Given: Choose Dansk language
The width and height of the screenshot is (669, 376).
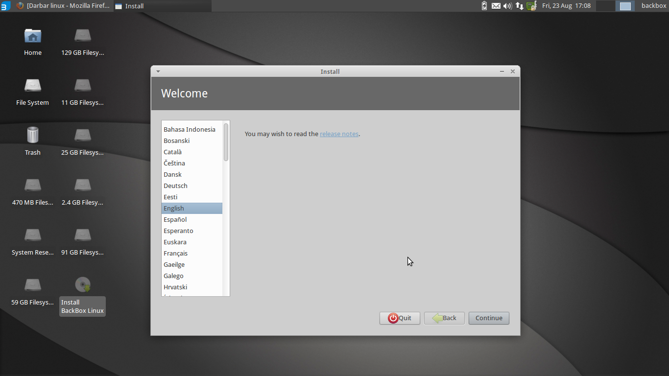Looking at the screenshot, I should 192,174.
